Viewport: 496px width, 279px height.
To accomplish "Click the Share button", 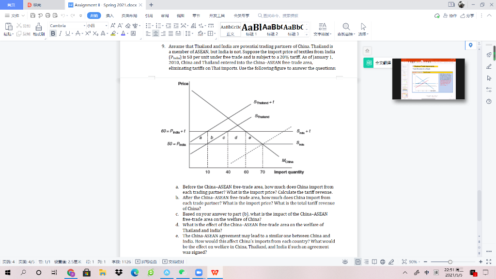I will pos(467,15).
